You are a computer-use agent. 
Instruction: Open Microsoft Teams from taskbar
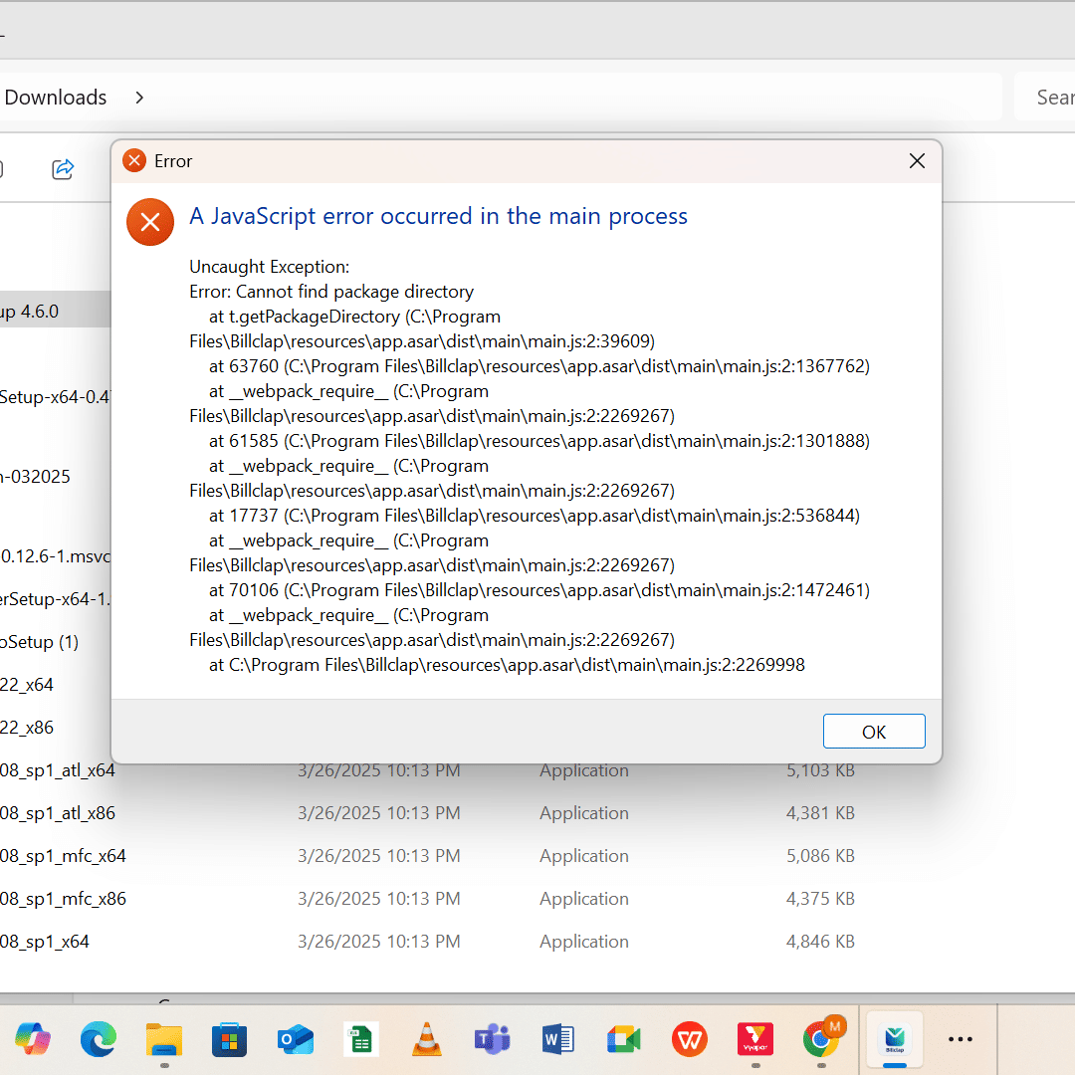(x=493, y=1038)
